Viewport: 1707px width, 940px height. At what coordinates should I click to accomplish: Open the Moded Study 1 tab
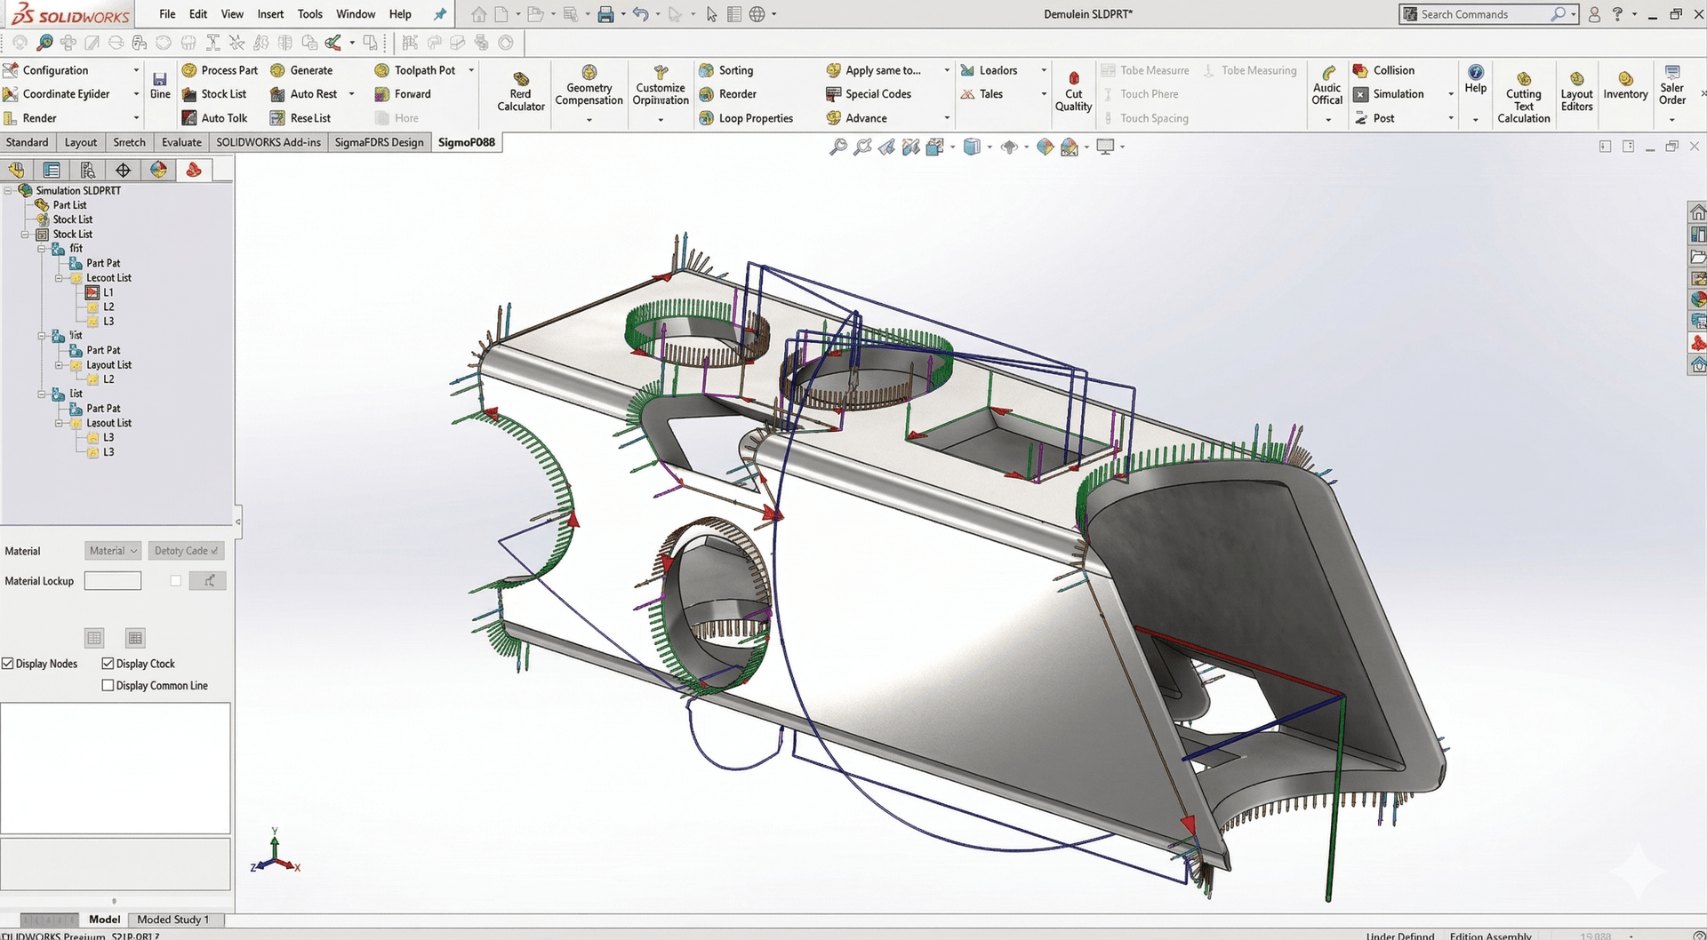172,920
